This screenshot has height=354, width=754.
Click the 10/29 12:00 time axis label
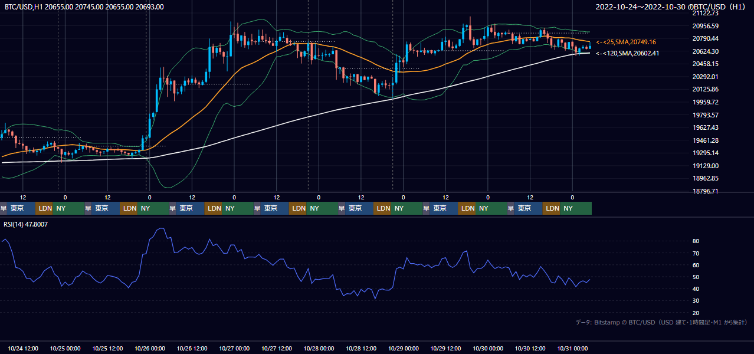(x=446, y=349)
